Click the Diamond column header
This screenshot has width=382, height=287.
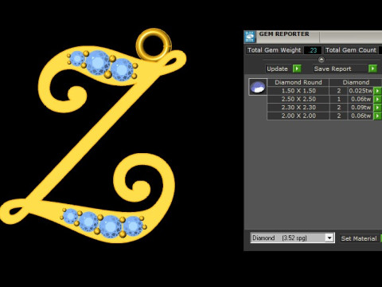(x=356, y=82)
